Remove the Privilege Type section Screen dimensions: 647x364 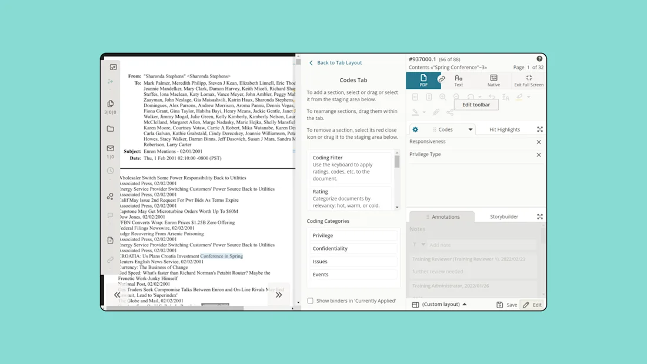pyautogui.click(x=538, y=155)
